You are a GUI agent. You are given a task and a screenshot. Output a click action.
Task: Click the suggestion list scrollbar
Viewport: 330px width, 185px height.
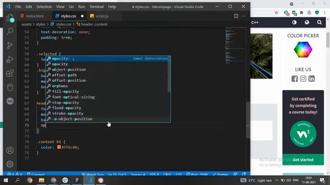pyautogui.click(x=169, y=74)
